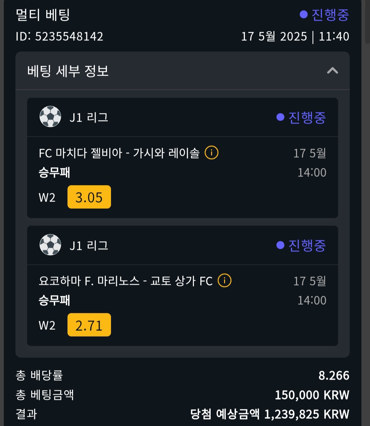Click info icon next to 가시와 레이솔

211,153
